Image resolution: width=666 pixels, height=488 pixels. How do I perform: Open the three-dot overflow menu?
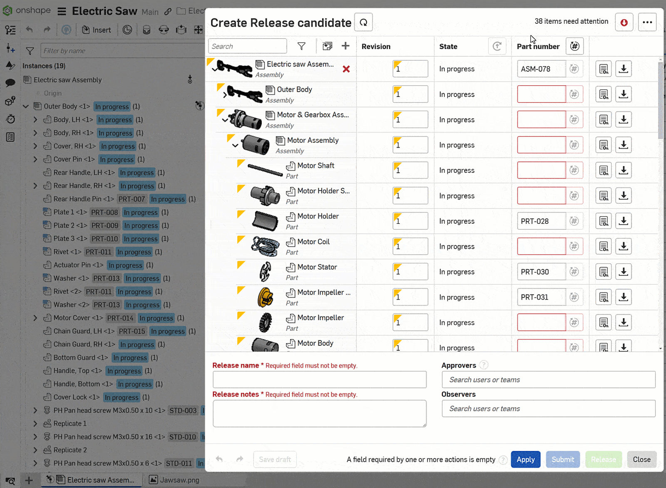tap(647, 22)
